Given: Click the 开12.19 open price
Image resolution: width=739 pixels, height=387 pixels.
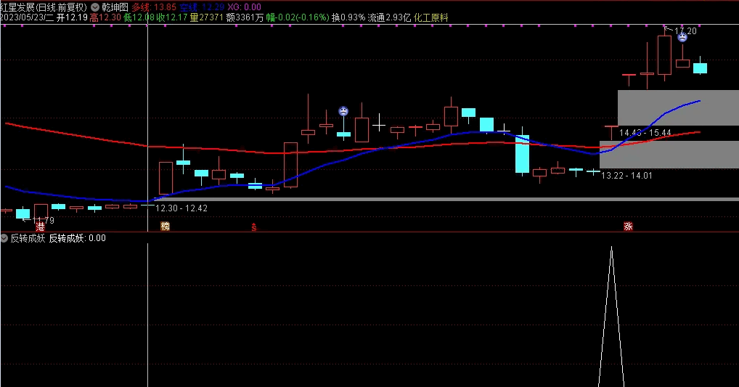Looking at the screenshot, I should click(72, 17).
